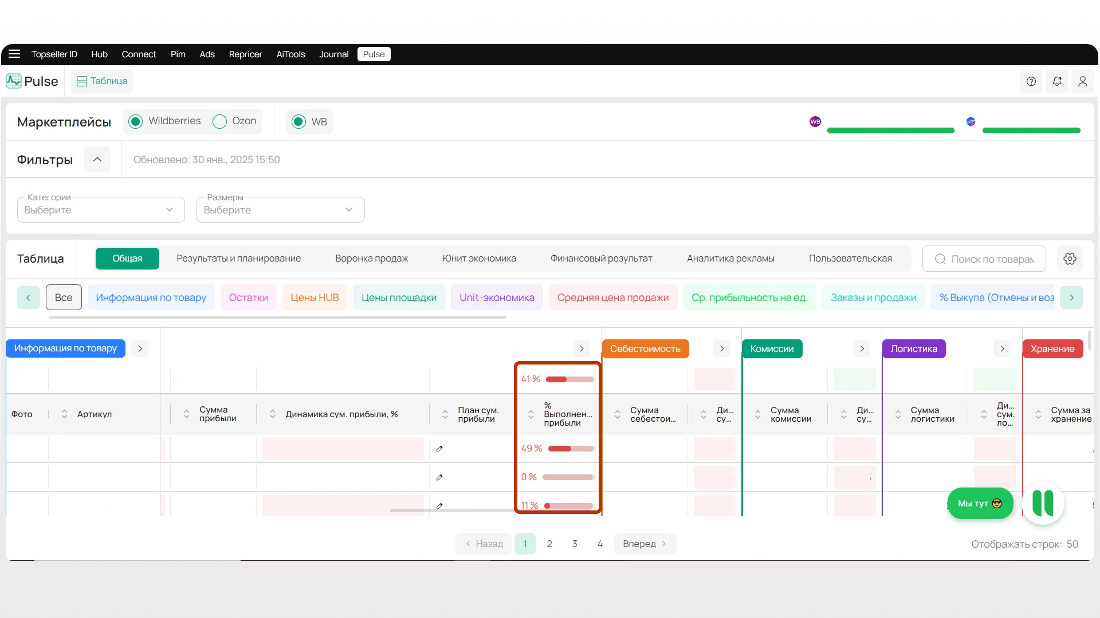Sort by План сум. прибыли column

pyautogui.click(x=445, y=414)
